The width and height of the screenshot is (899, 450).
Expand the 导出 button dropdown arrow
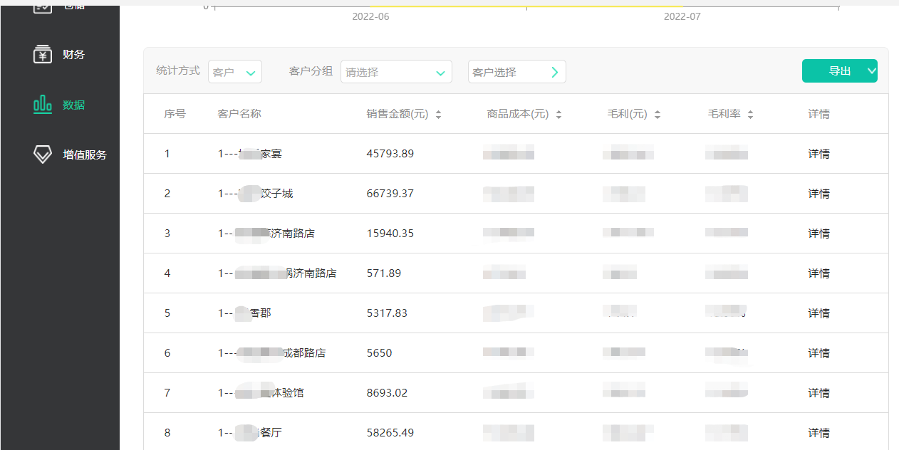(871, 70)
